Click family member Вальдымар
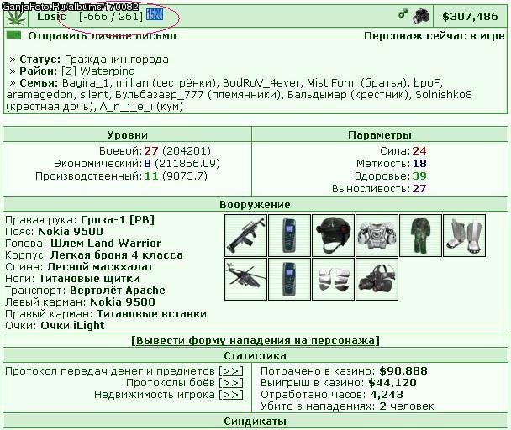Viewport: 511px width, 430px height. pos(318,94)
